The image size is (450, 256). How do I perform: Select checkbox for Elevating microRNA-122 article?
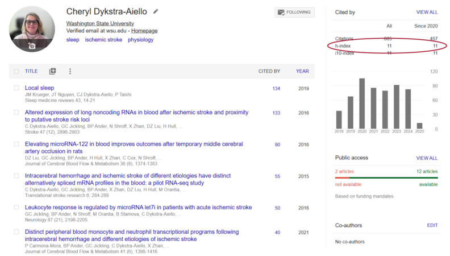pos(16,144)
